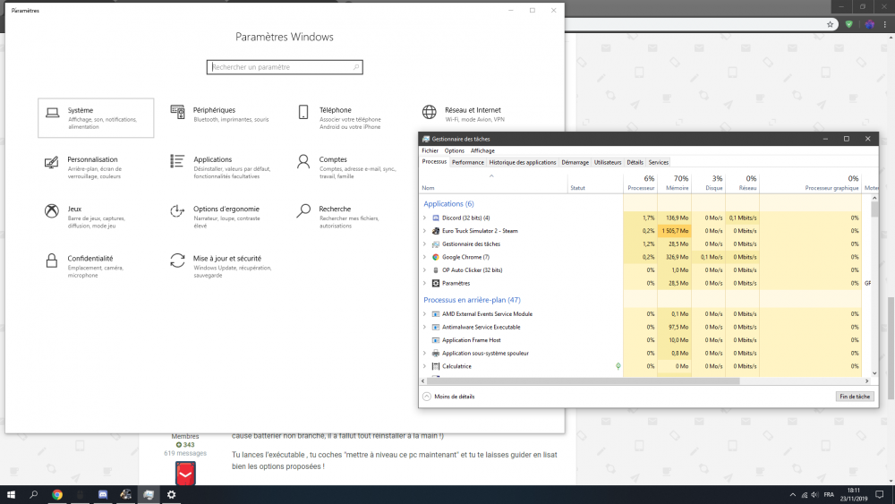This screenshot has height=504, width=895.
Task: Open the Jeux Xbox icon
Action: (52, 211)
